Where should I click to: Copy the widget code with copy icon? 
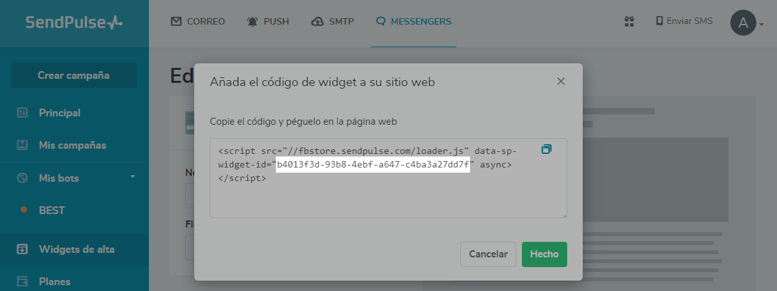pyautogui.click(x=546, y=149)
